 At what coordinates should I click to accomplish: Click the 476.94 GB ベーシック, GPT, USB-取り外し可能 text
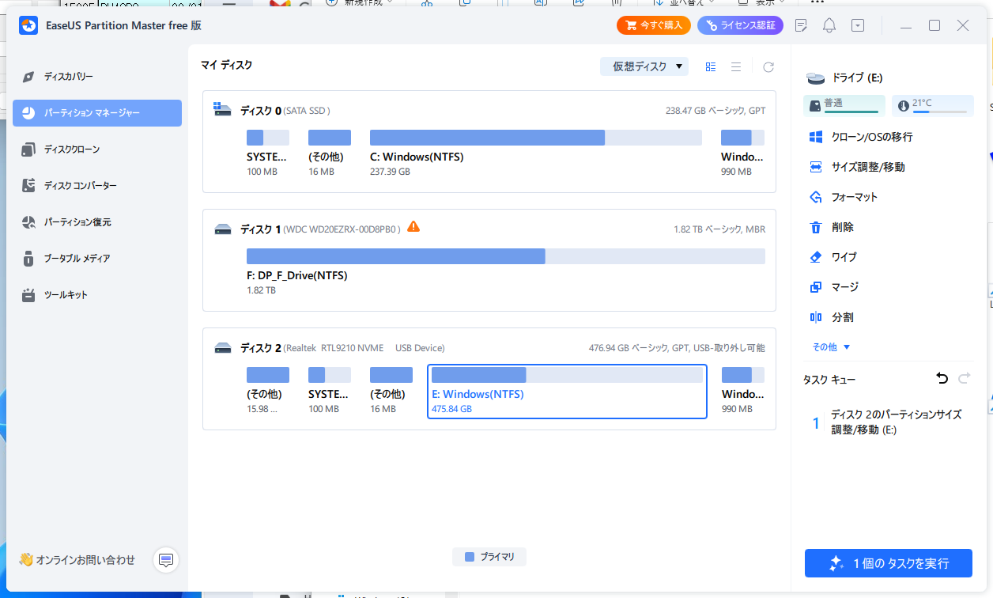[677, 348]
